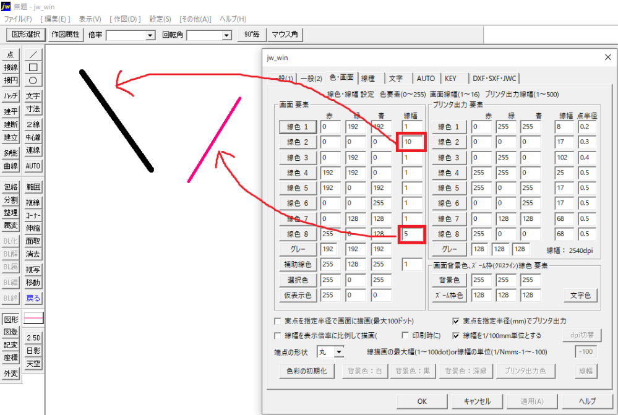Toggle the 印刷時に checkbox
Viewport: 618px width, 415px height.
tap(405, 335)
